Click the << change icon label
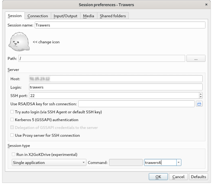213x185 pixels. point(46,42)
